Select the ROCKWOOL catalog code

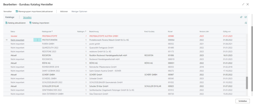pyautogui.click(x=47, y=59)
